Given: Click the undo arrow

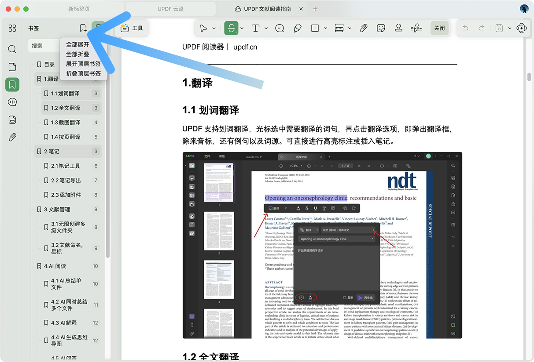Looking at the screenshot, I should pos(465,28).
